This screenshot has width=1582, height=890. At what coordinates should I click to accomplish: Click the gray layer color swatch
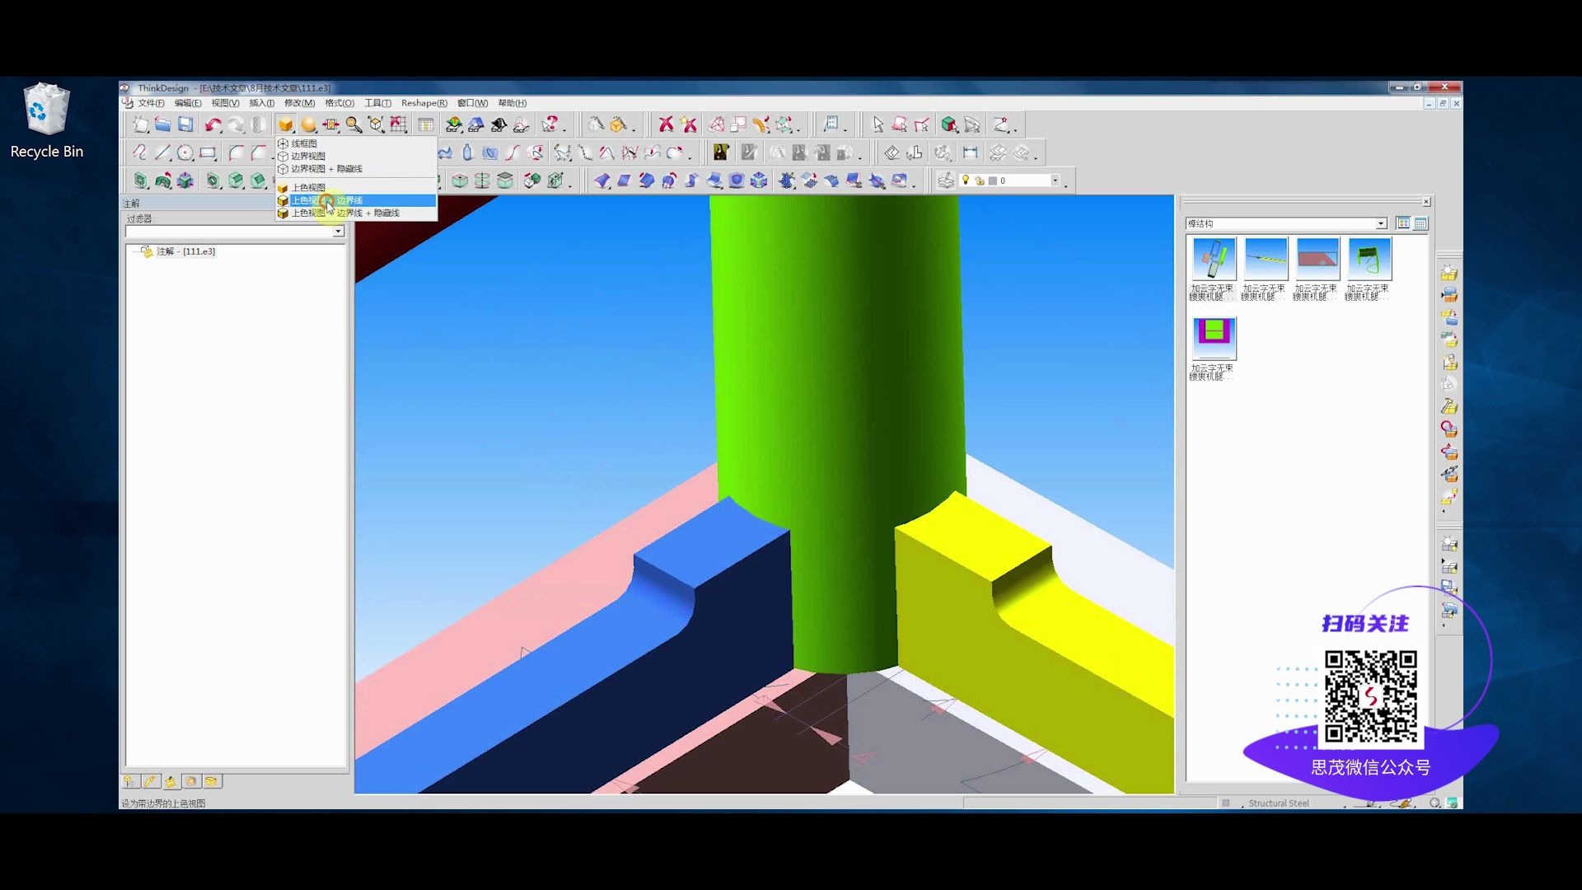pos(993,180)
